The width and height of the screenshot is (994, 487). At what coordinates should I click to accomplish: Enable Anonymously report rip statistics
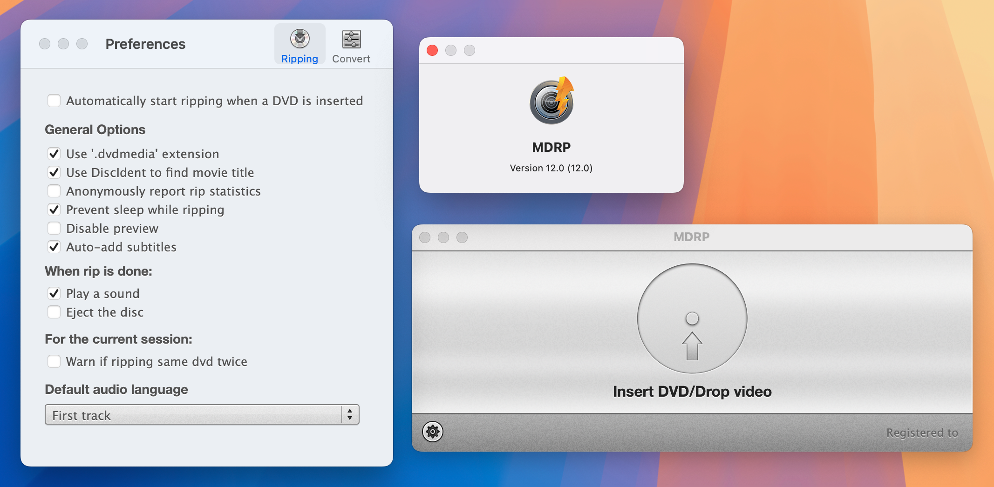54,191
